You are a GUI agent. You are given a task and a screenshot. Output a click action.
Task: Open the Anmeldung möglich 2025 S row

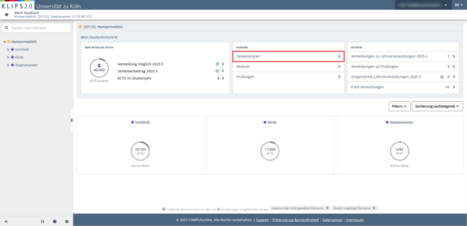[171, 64]
